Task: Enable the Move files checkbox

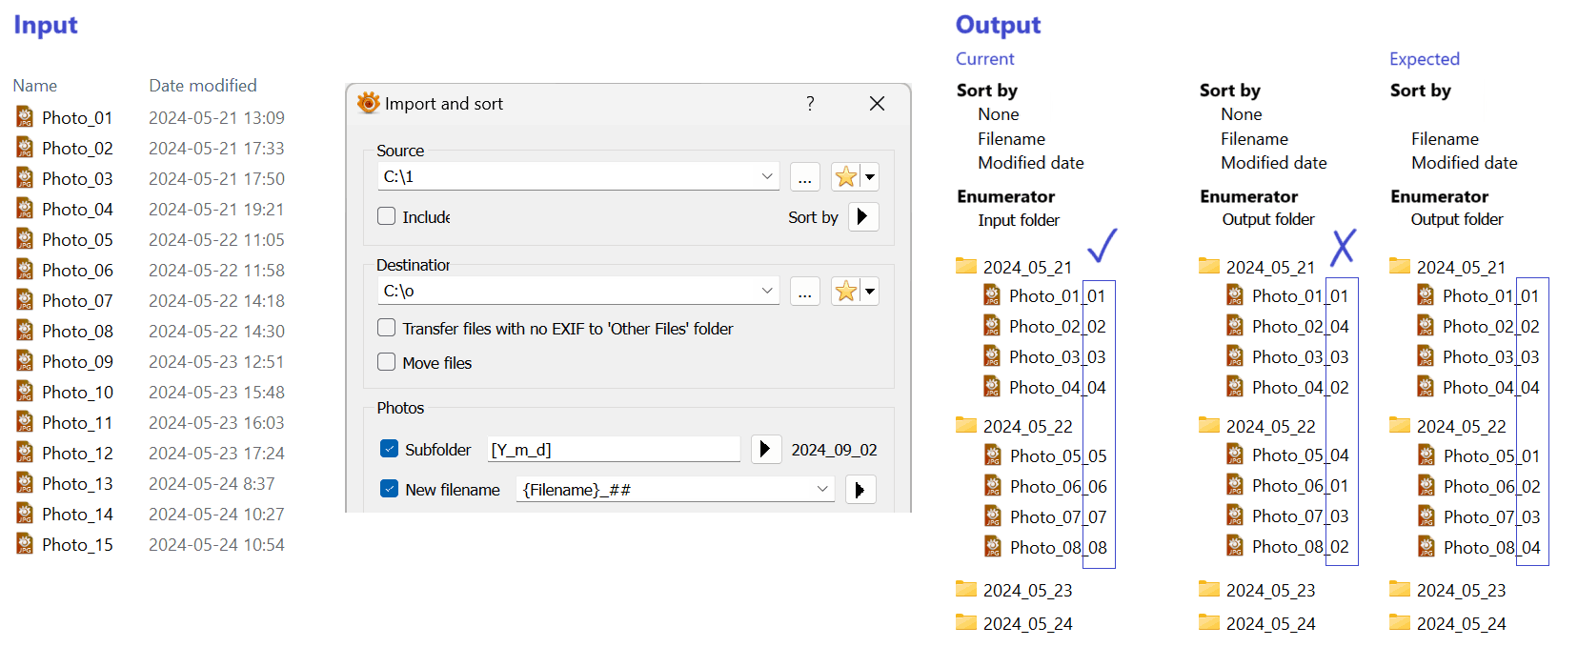Action: [x=387, y=362]
